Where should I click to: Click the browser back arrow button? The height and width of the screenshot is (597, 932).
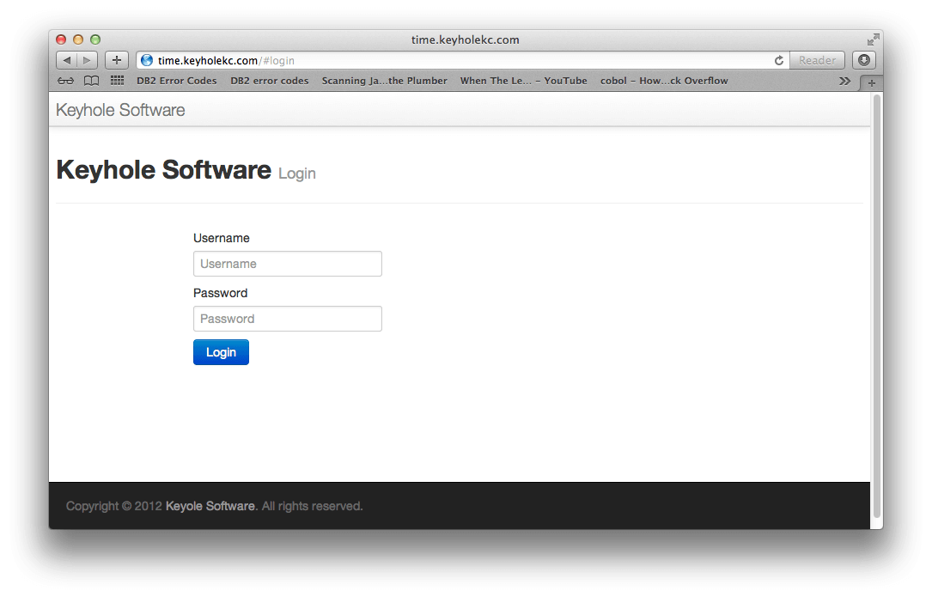(x=66, y=60)
